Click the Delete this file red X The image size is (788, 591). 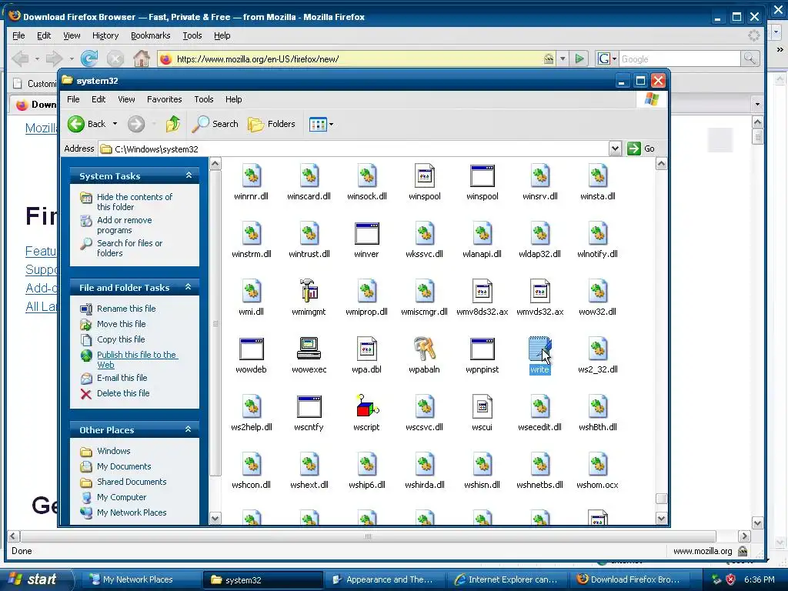coord(86,393)
